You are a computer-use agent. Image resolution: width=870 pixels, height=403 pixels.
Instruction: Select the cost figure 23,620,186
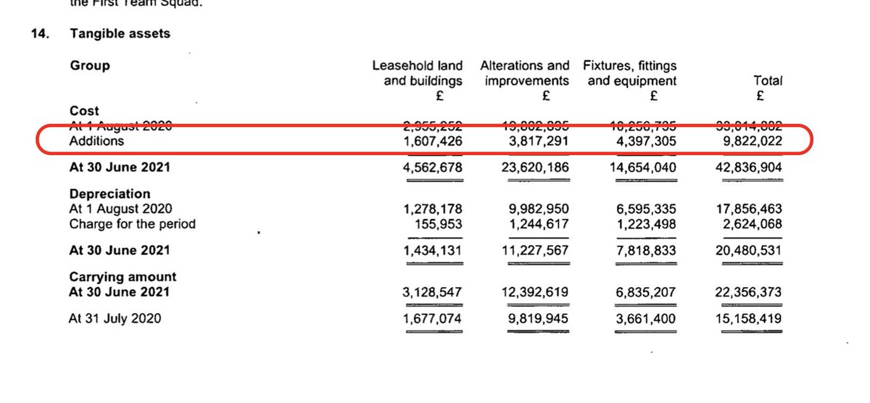coord(535,168)
